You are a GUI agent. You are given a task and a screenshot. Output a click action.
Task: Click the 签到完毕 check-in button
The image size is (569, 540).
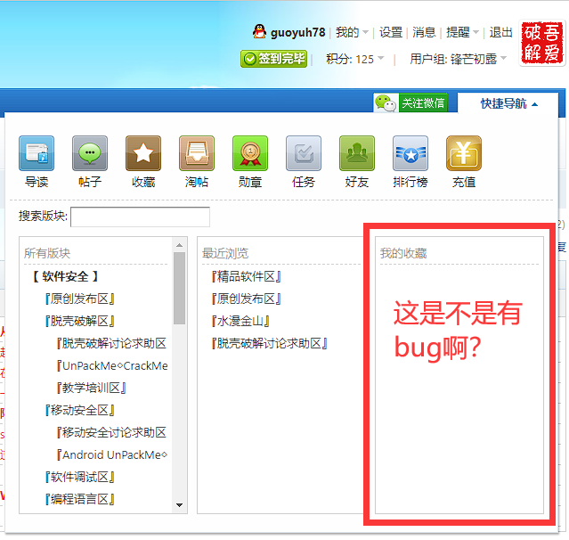pyautogui.click(x=274, y=59)
